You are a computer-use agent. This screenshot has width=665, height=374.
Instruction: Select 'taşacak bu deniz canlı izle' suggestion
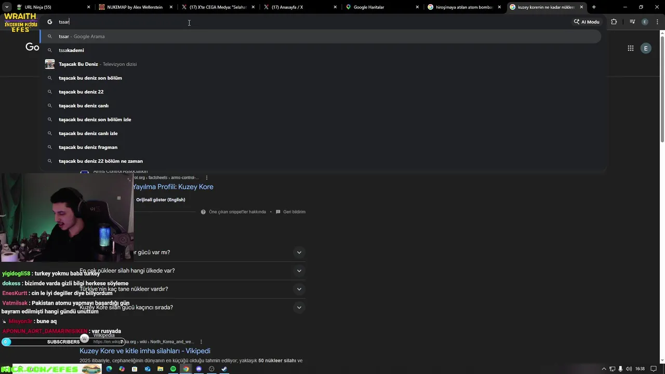(321, 133)
